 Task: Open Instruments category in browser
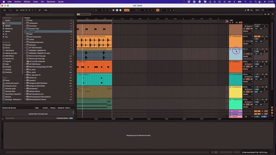pos(9,50)
